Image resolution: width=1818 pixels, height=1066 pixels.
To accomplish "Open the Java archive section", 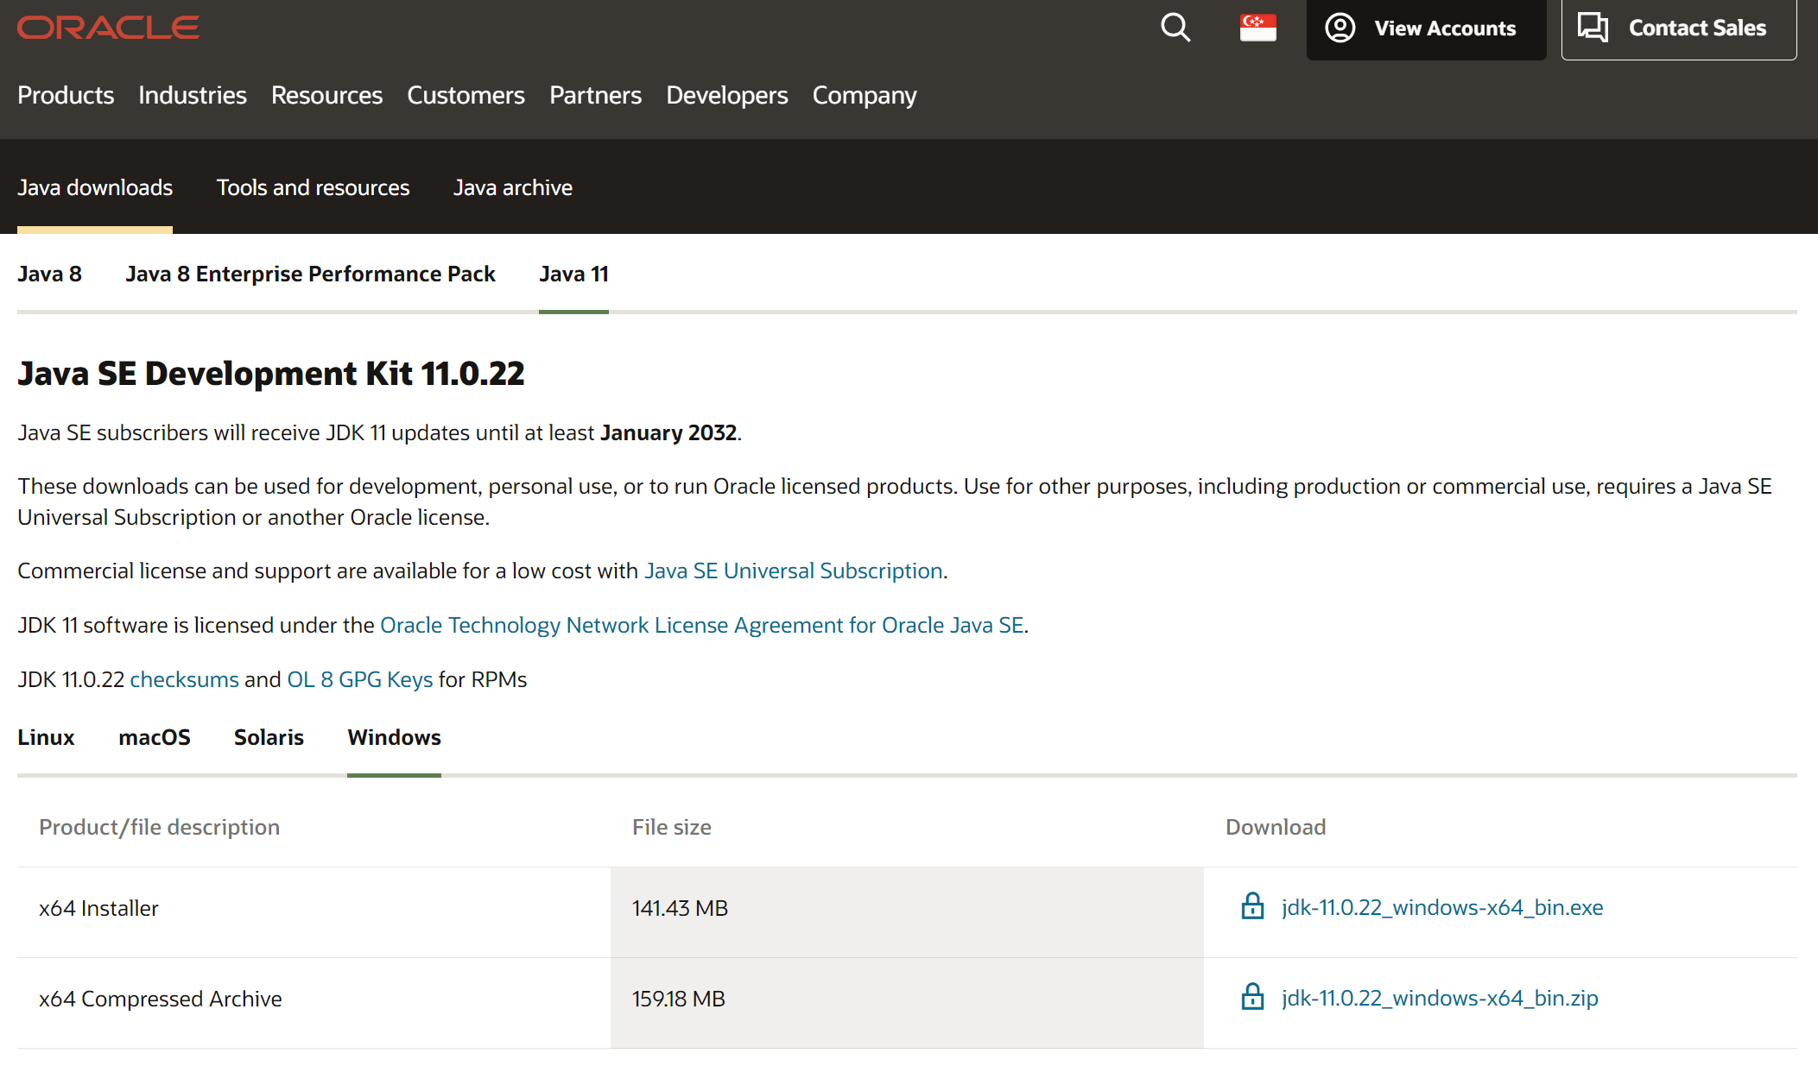I will point(511,186).
